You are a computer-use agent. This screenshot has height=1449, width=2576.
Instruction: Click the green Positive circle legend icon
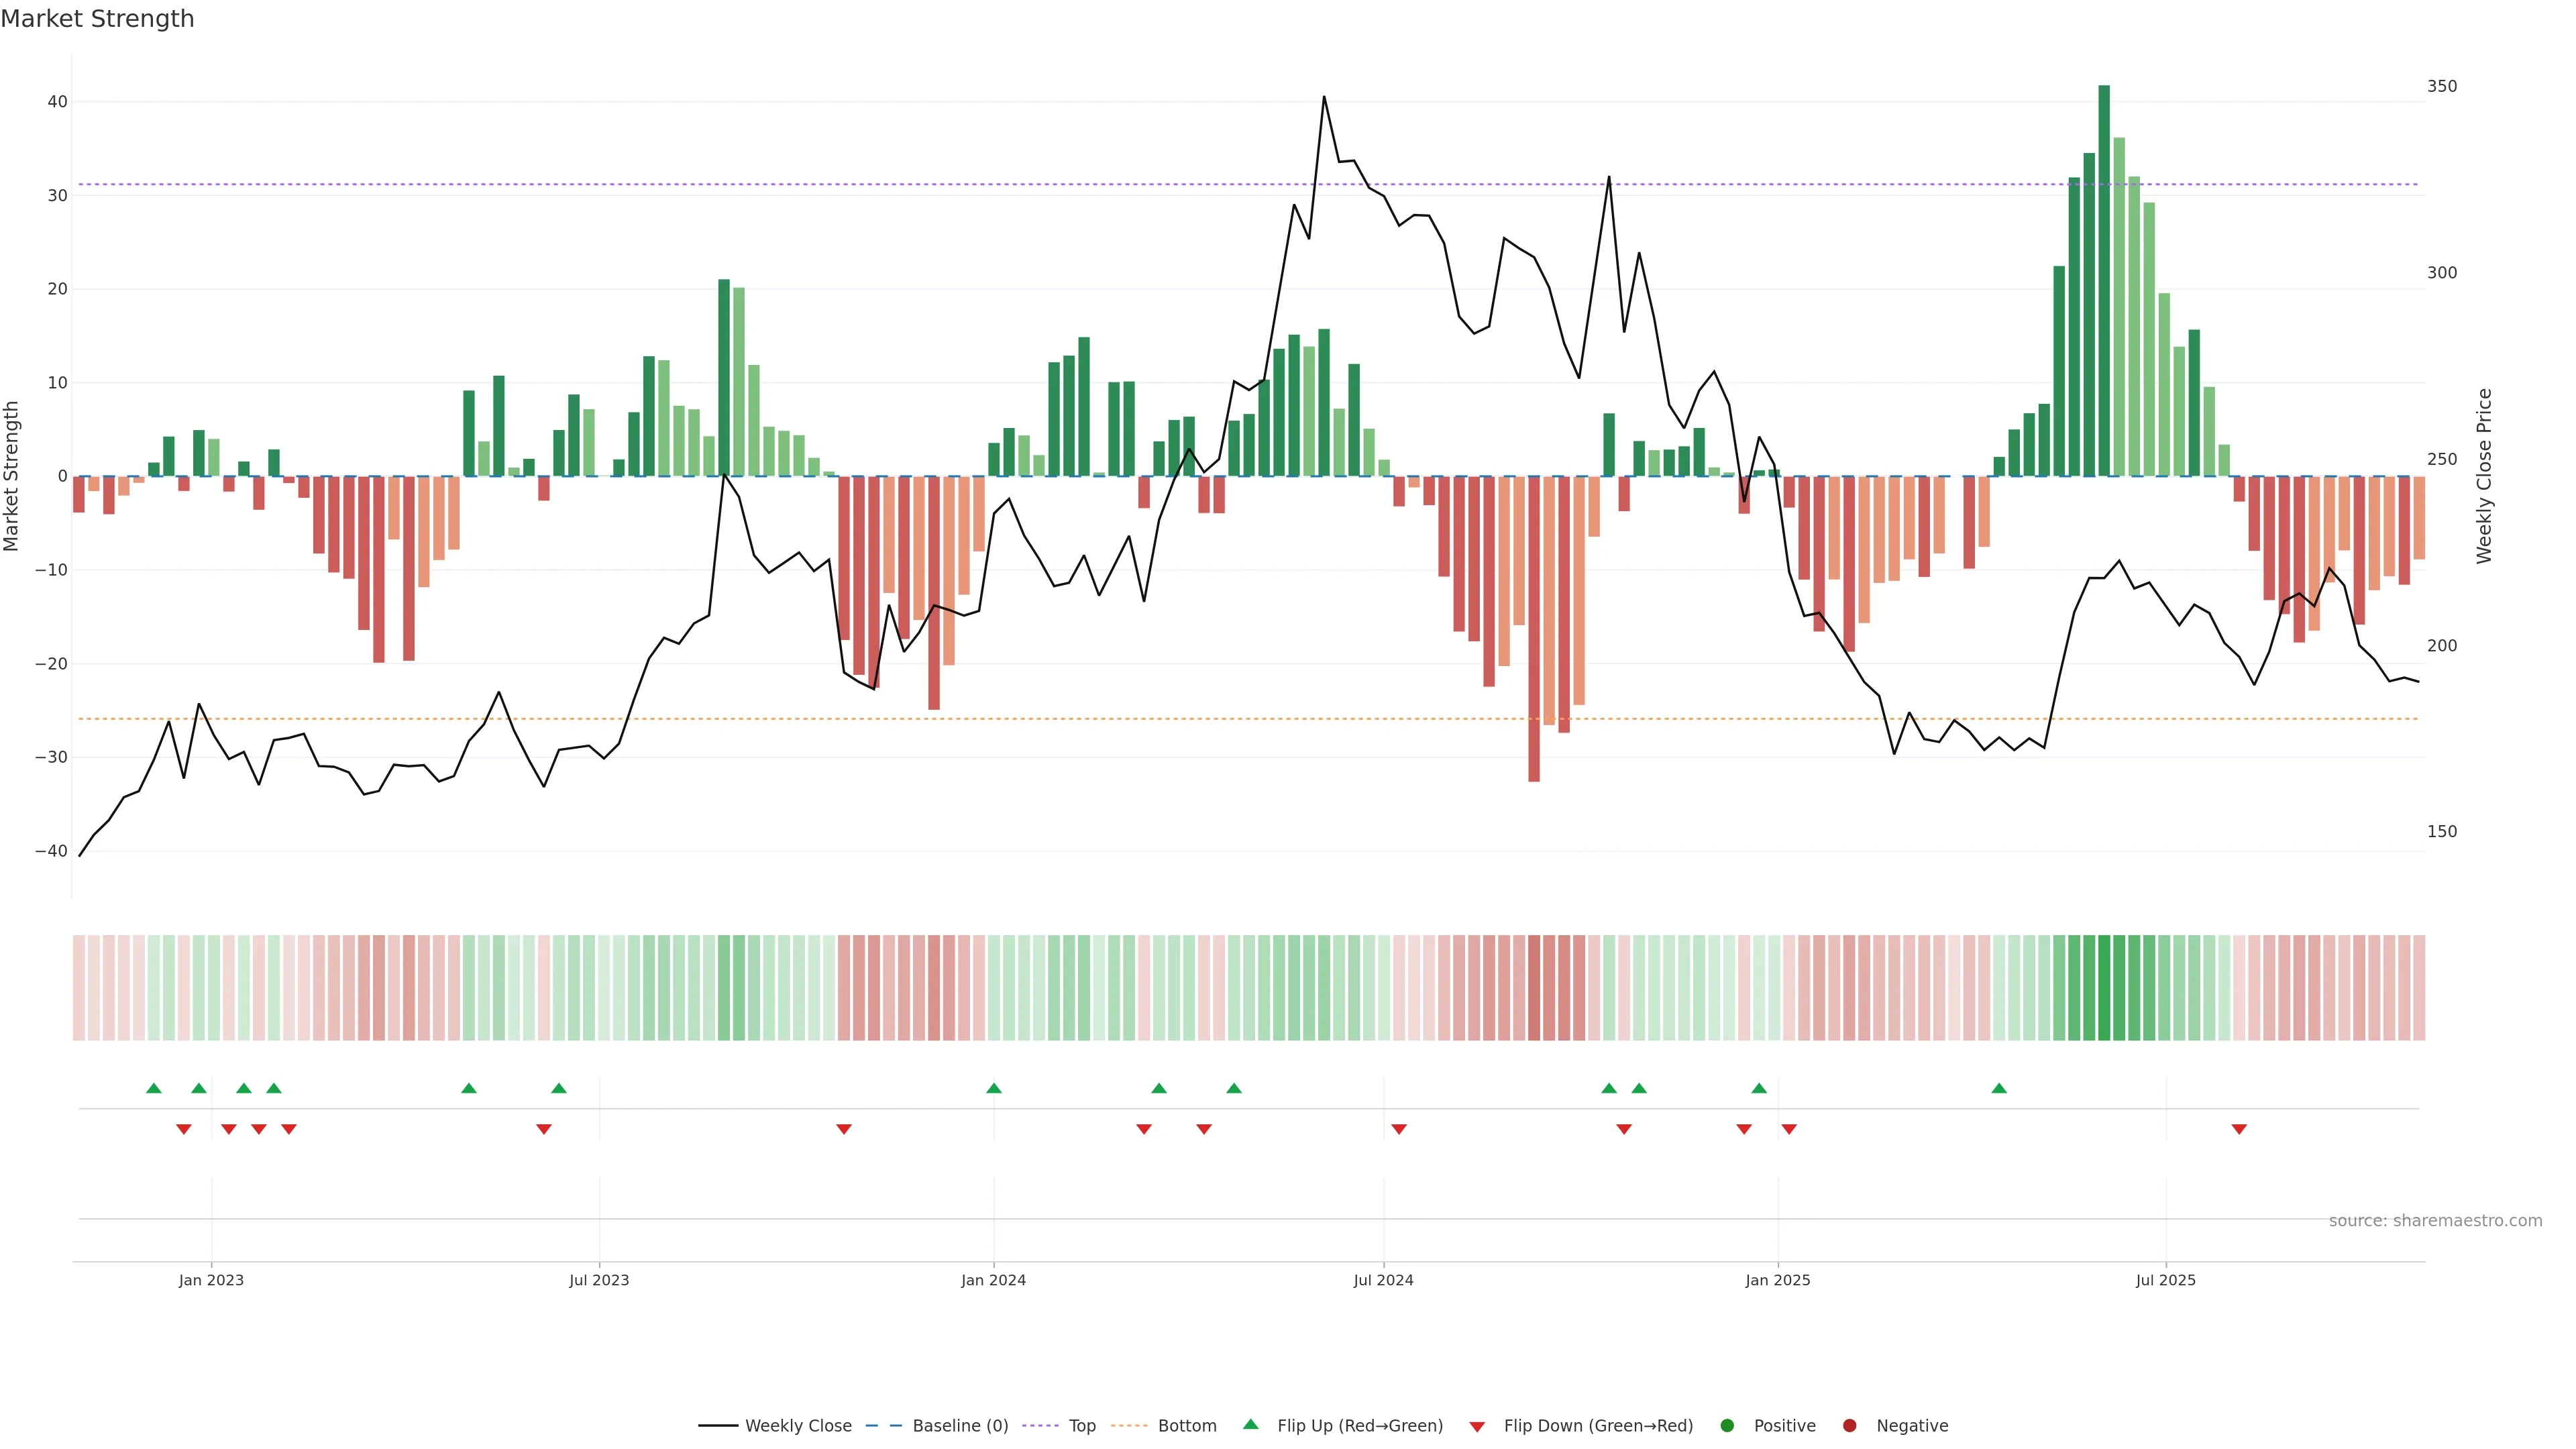(x=1727, y=1425)
